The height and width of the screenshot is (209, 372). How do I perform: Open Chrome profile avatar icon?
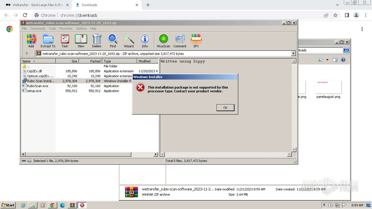pyautogui.click(x=356, y=15)
